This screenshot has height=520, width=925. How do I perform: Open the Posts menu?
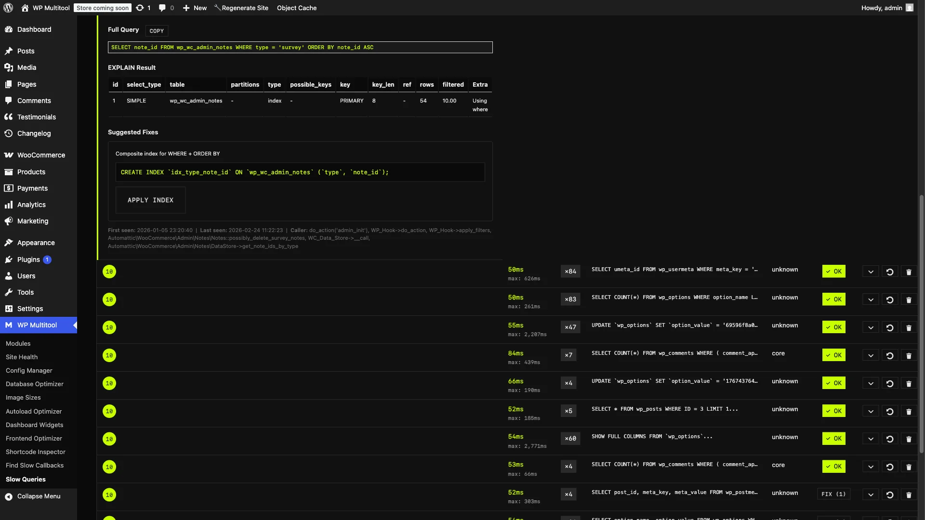[39, 51]
